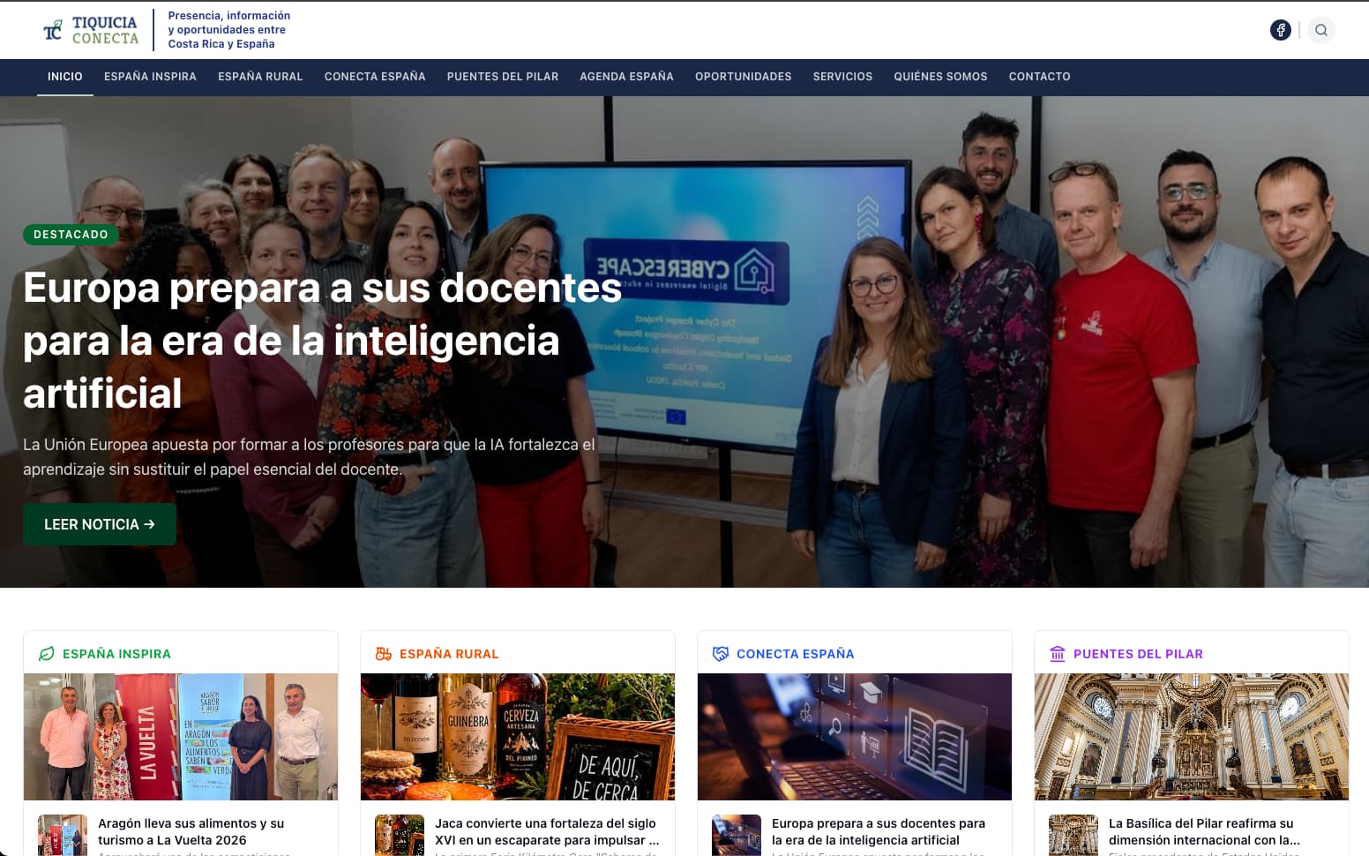This screenshot has height=856, width=1369.
Task: Open the card article Europa prepara a sus docentes
Action: point(879,831)
